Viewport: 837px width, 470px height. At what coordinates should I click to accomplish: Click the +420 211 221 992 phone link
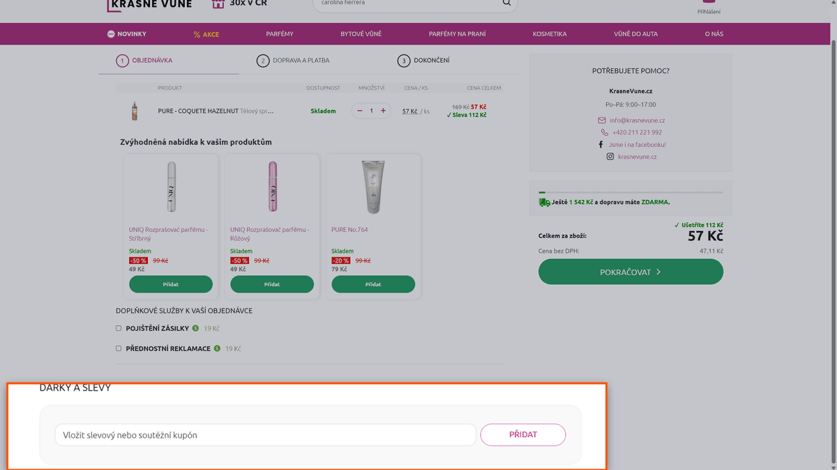[x=638, y=132]
